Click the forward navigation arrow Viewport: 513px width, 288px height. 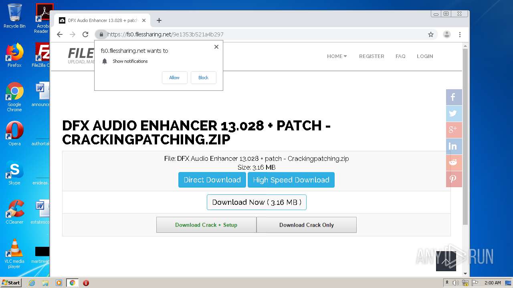pos(73,34)
